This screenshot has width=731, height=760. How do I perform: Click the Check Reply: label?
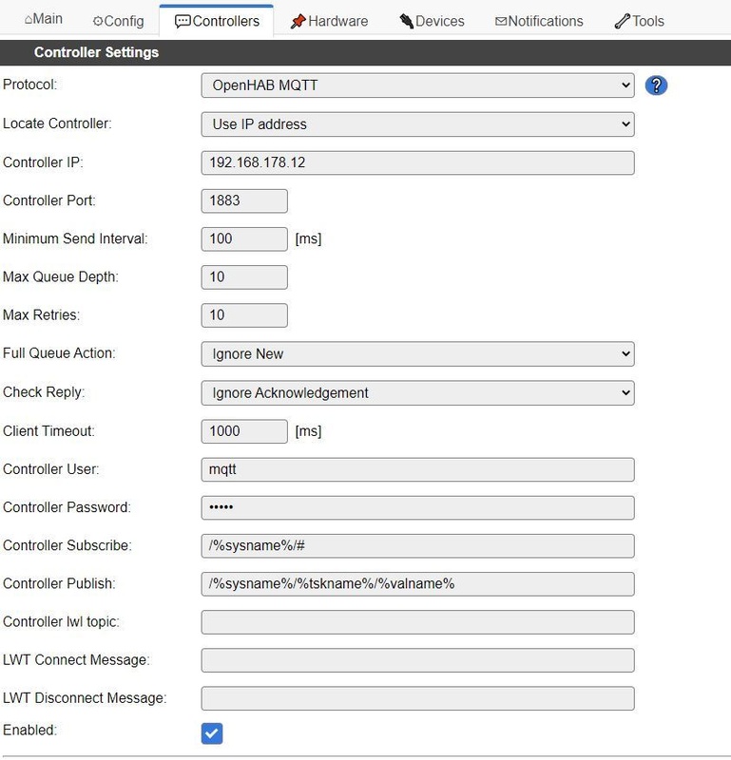(x=44, y=391)
